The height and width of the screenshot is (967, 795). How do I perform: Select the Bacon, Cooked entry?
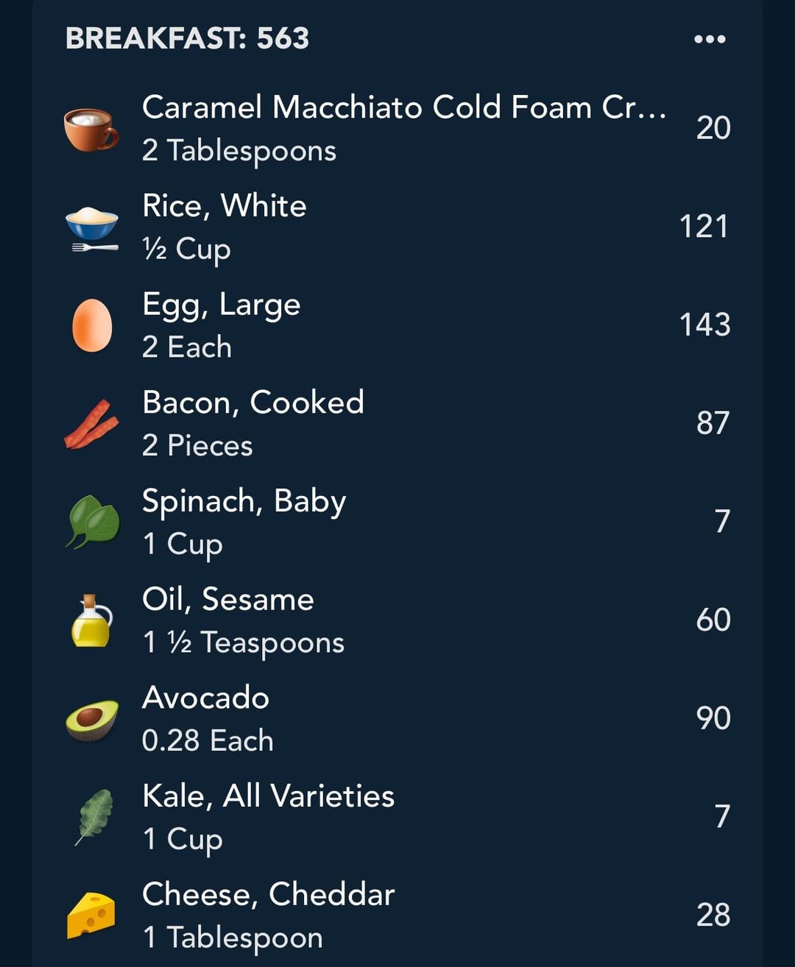397,424
